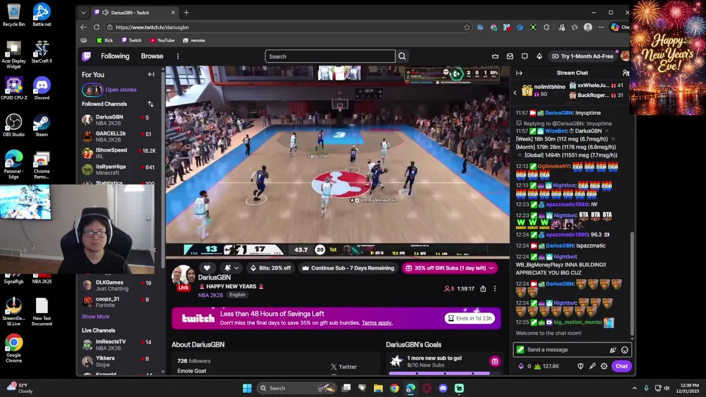Click the Twitch home logo icon

[87, 56]
